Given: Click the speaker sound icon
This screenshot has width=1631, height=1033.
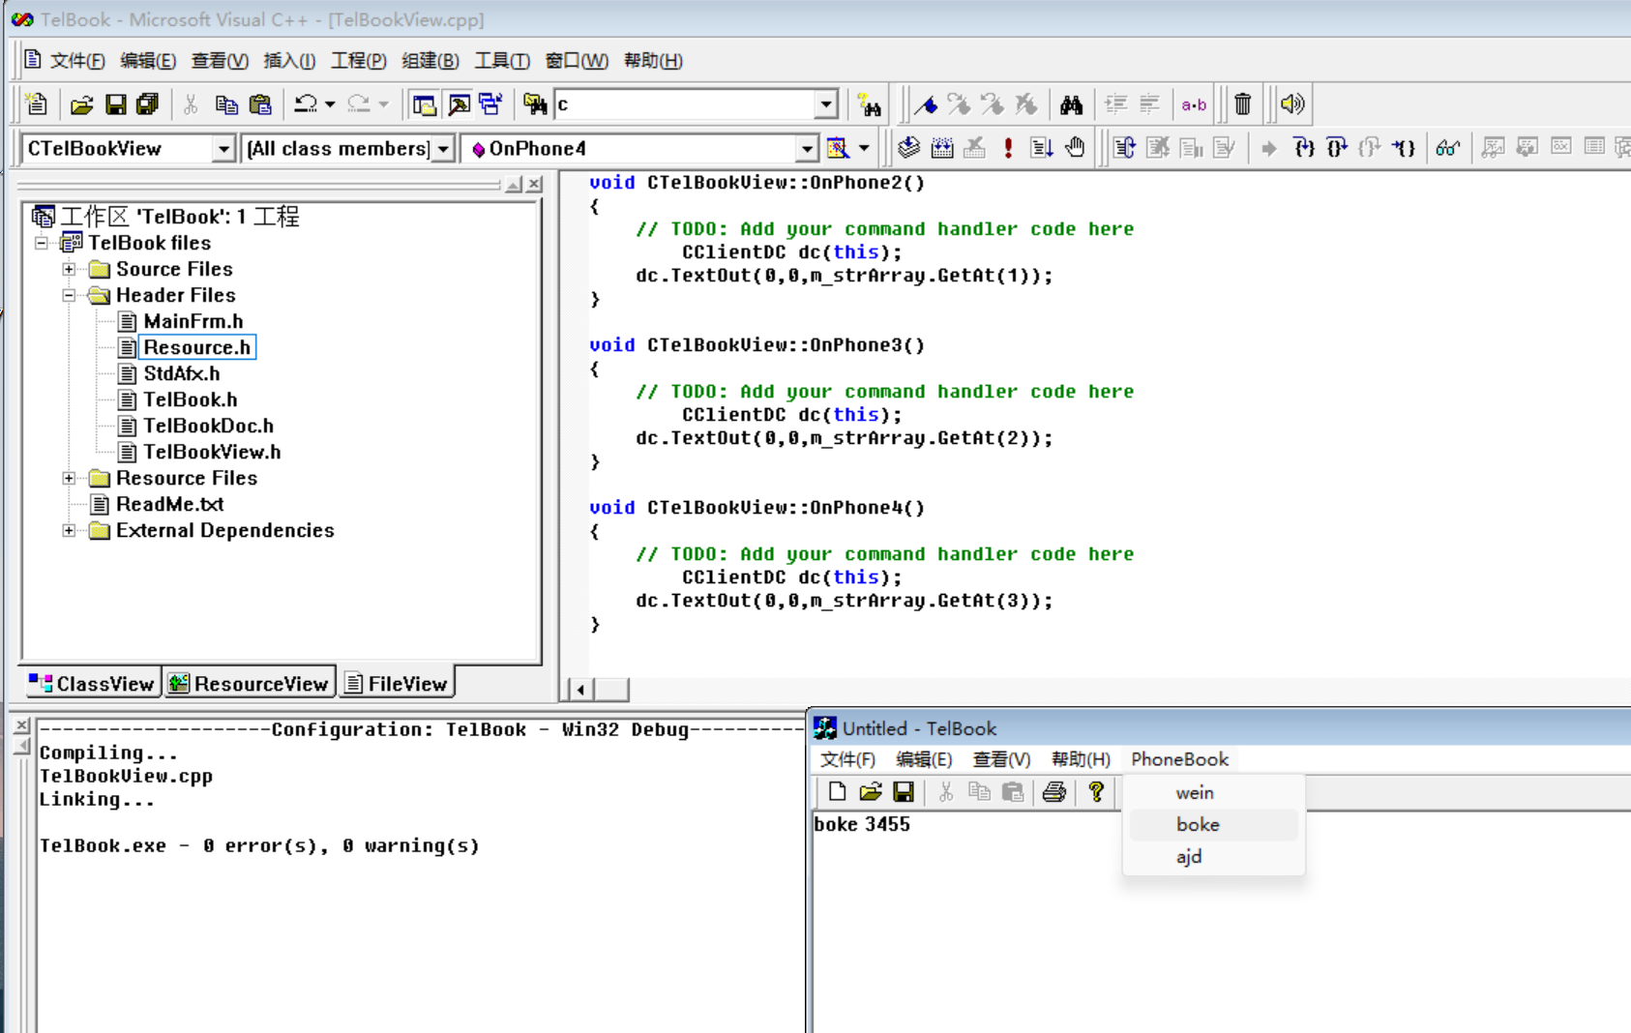Looking at the screenshot, I should (x=1292, y=103).
